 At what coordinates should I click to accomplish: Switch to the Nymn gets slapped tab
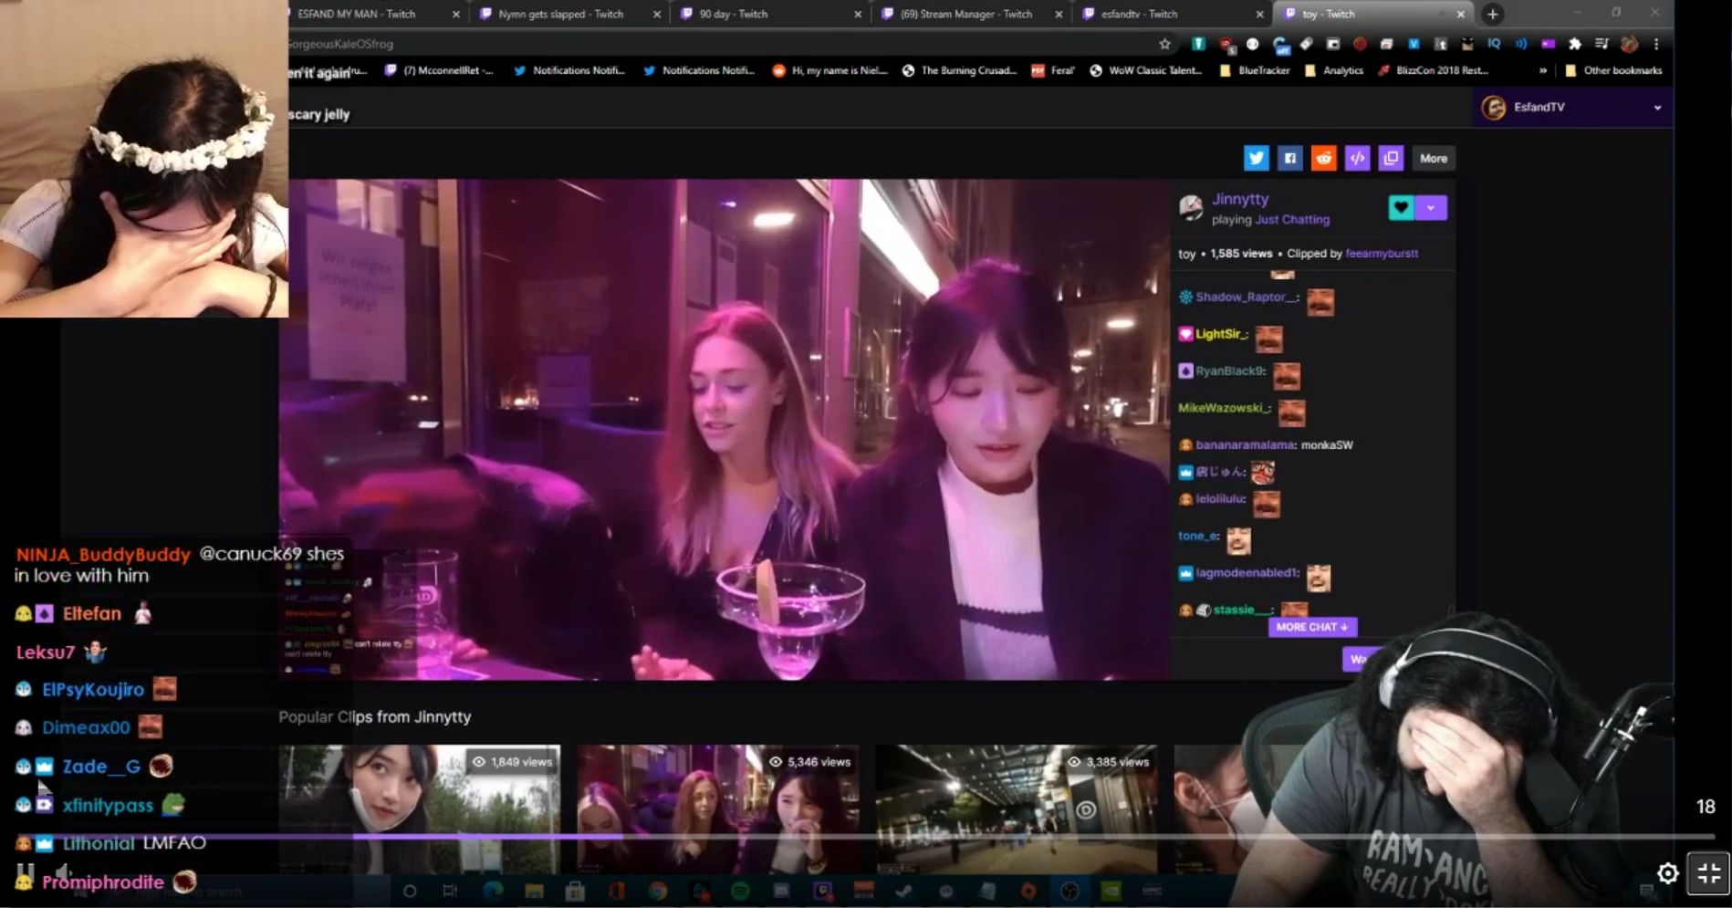[560, 14]
